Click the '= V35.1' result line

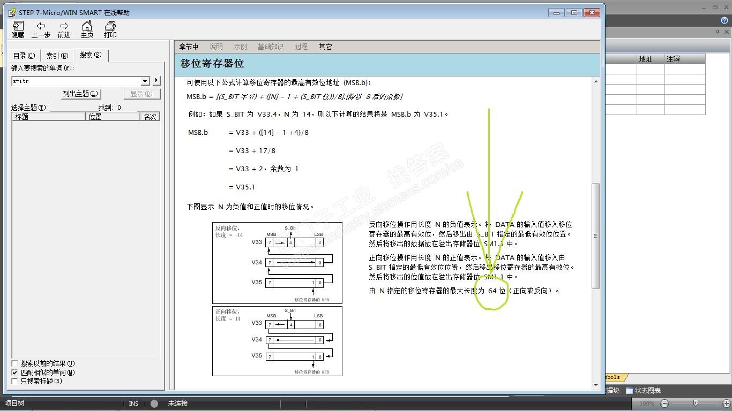point(242,187)
